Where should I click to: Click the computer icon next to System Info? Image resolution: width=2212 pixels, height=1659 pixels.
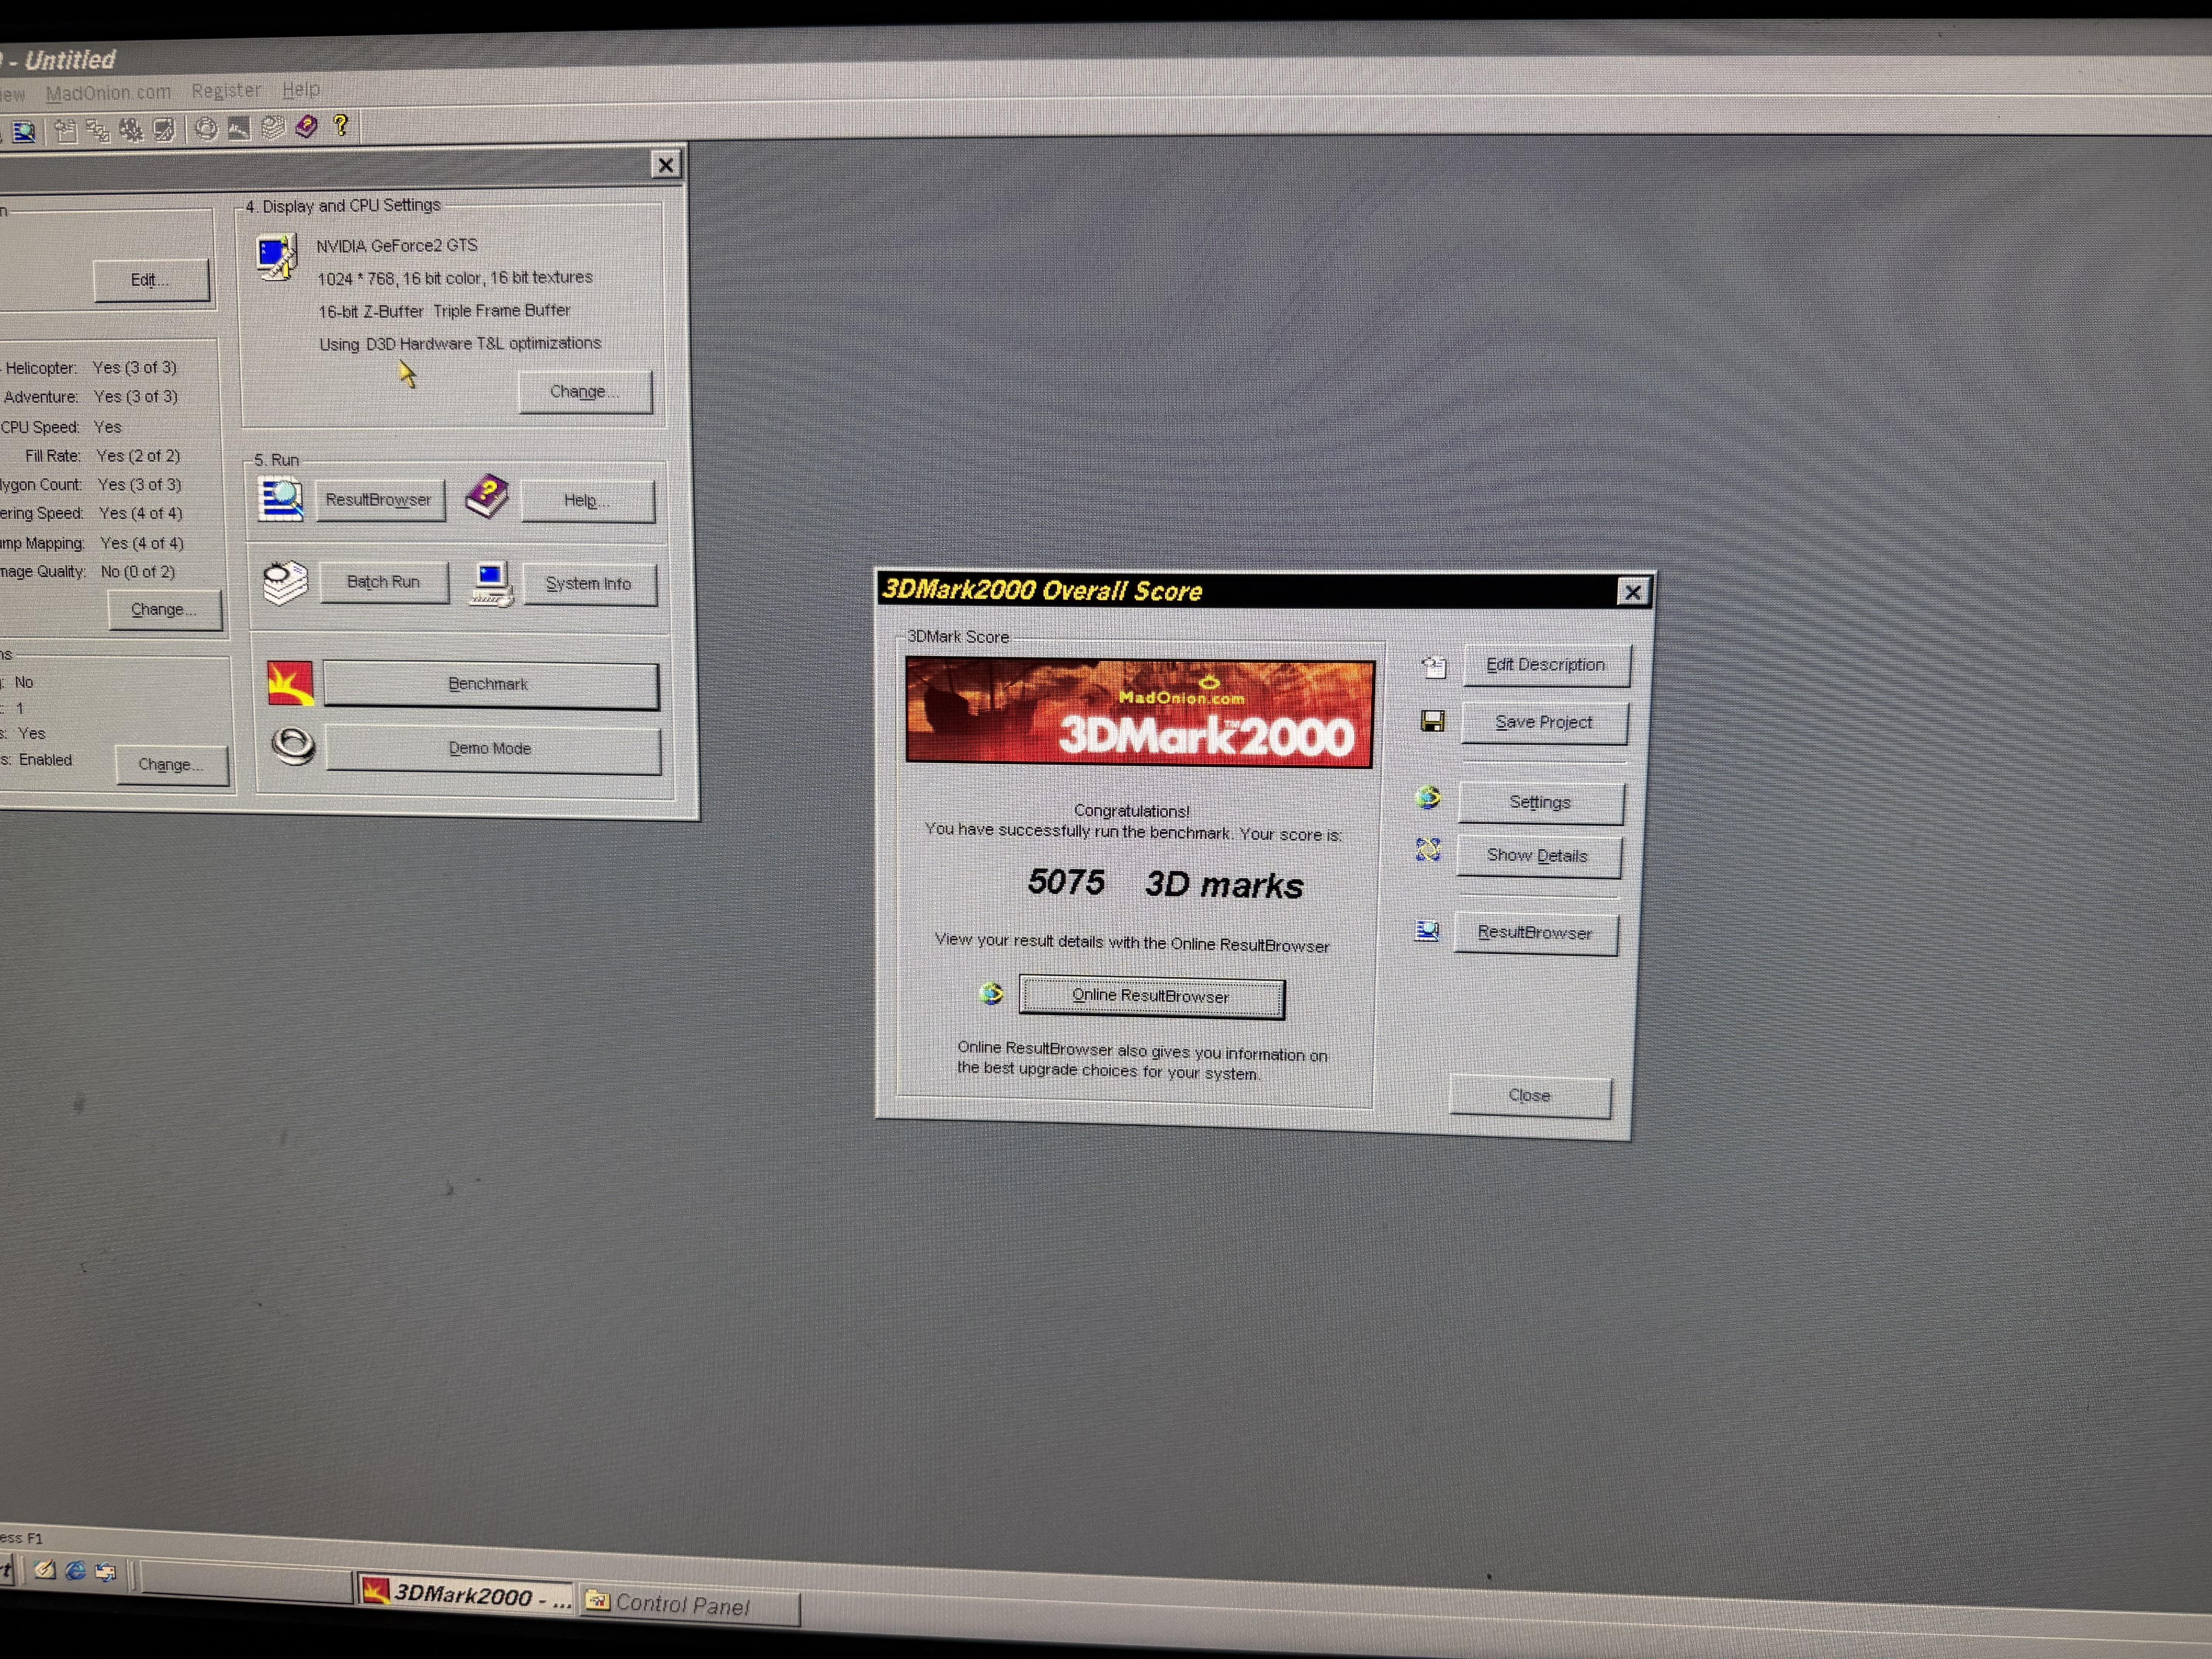tap(491, 583)
